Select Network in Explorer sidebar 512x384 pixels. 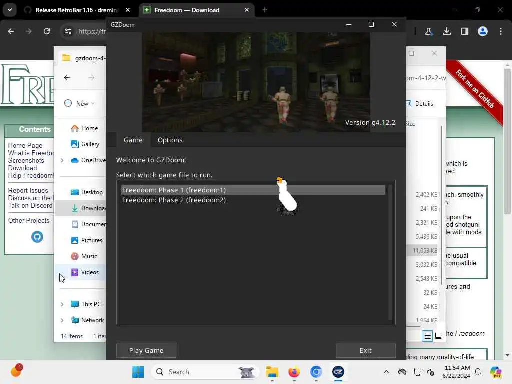pyautogui.click(x=87, y=320)
